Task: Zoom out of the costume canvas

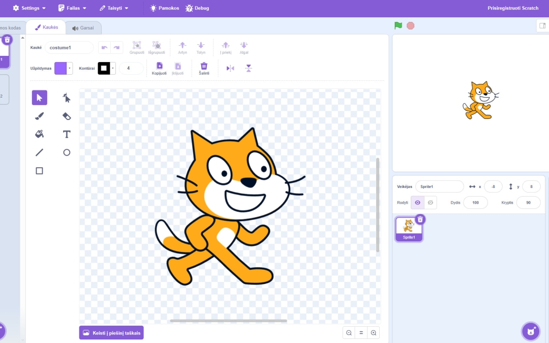Action: [x=349, y=333]
